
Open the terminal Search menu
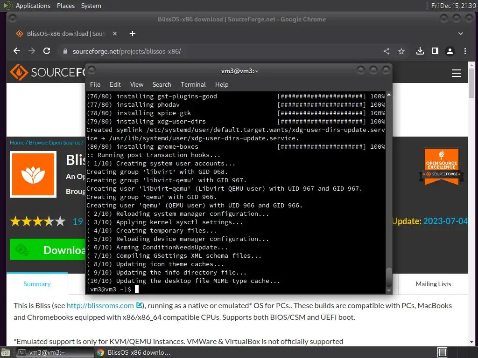162,85
